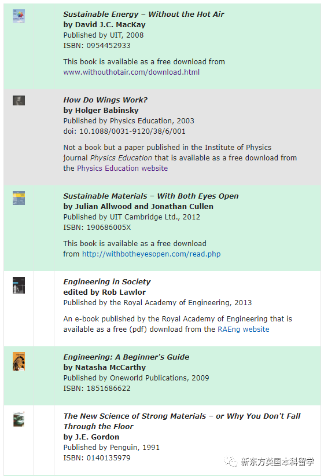
Task: Select the Sustainable Materials – With Both Eyes Open title
Action: pos(151,196)
